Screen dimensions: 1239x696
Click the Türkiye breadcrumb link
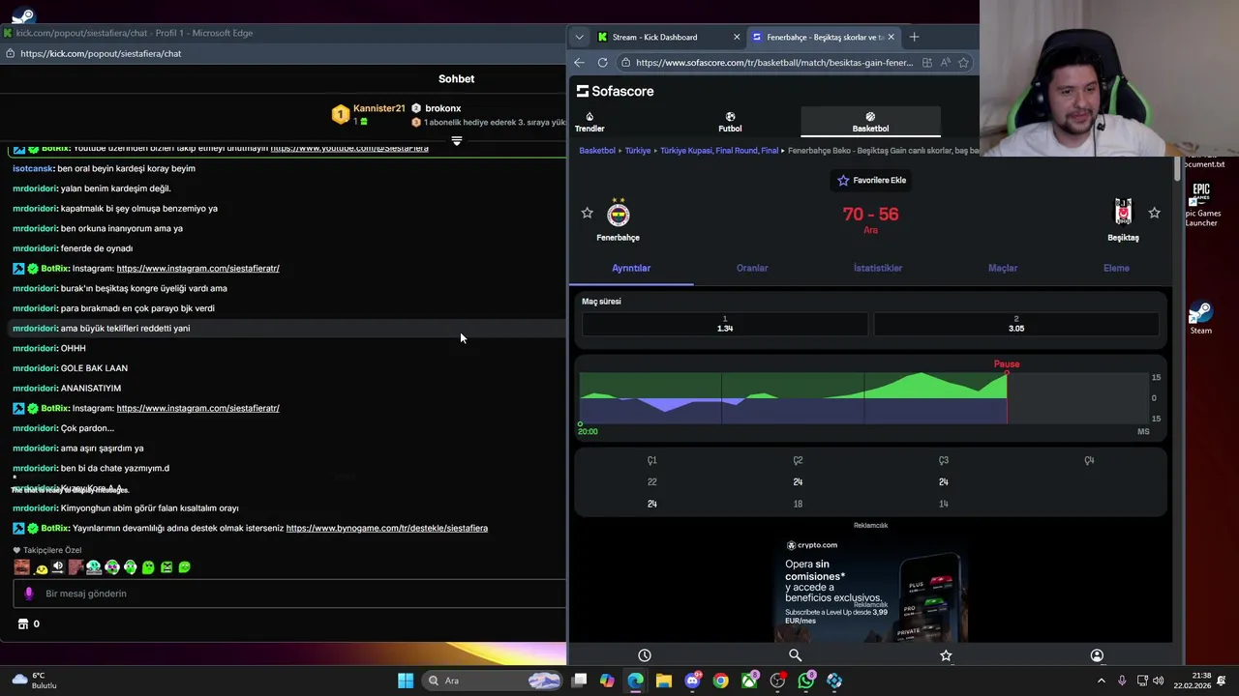click(x=638, y=151)
